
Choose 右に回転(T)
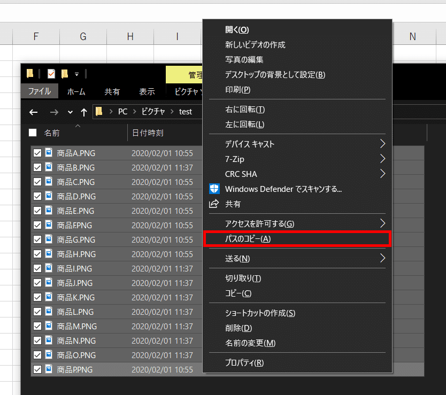click(297, 110)
